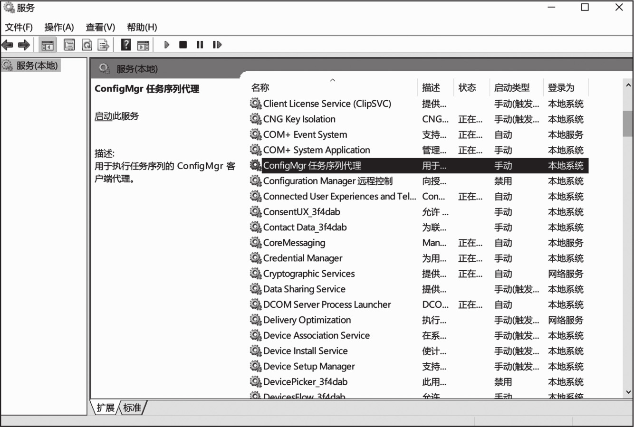This screenshot has width=634, height=427.
Task: Select the Device Association Service row
Action: [x=419, y=335]
